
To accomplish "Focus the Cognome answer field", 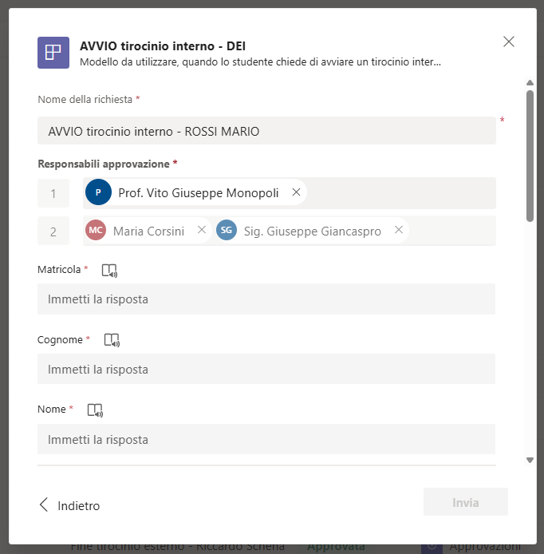I will pos(266,370).
